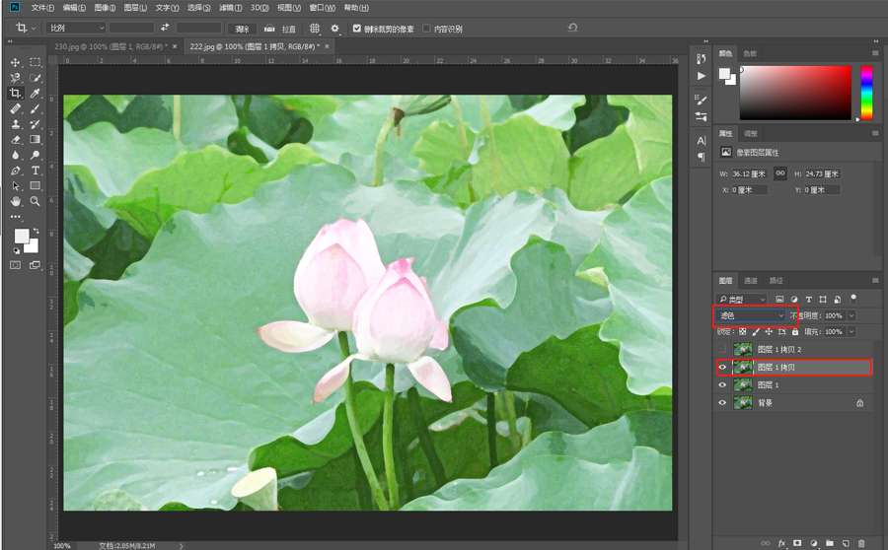Toggle lock transparent pixels

tap(742, 331)
